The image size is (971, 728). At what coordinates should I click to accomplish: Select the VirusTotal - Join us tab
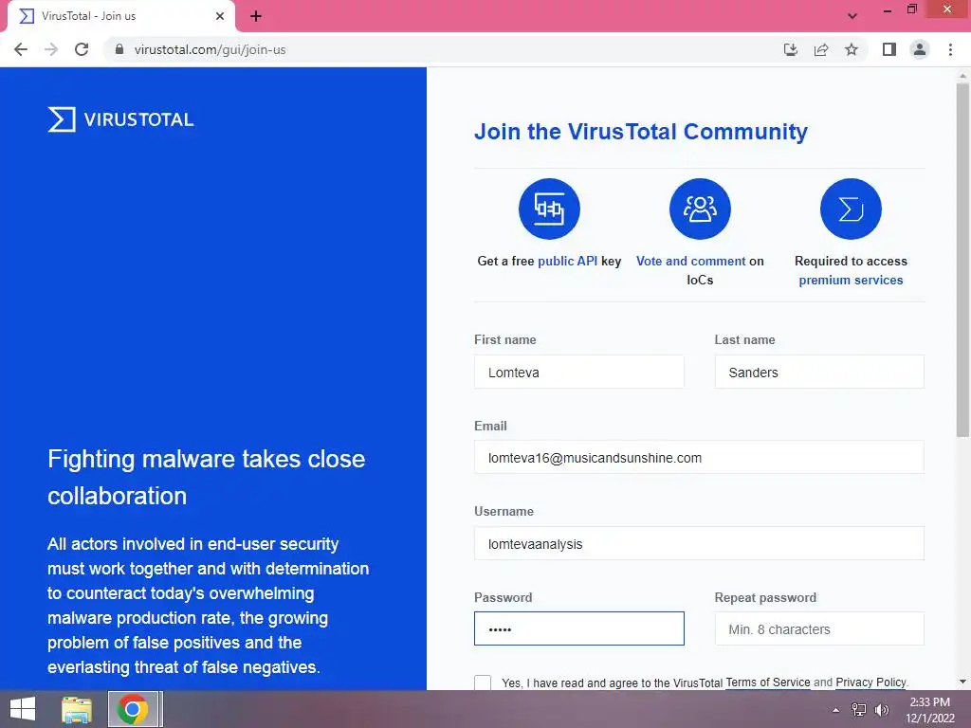(x=120, y=16)
